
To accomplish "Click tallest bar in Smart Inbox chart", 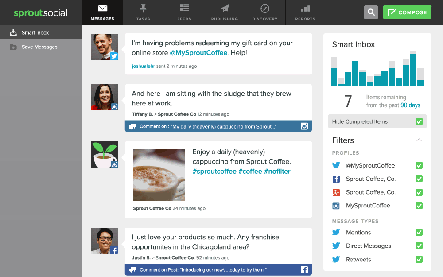I will (413, 68).
